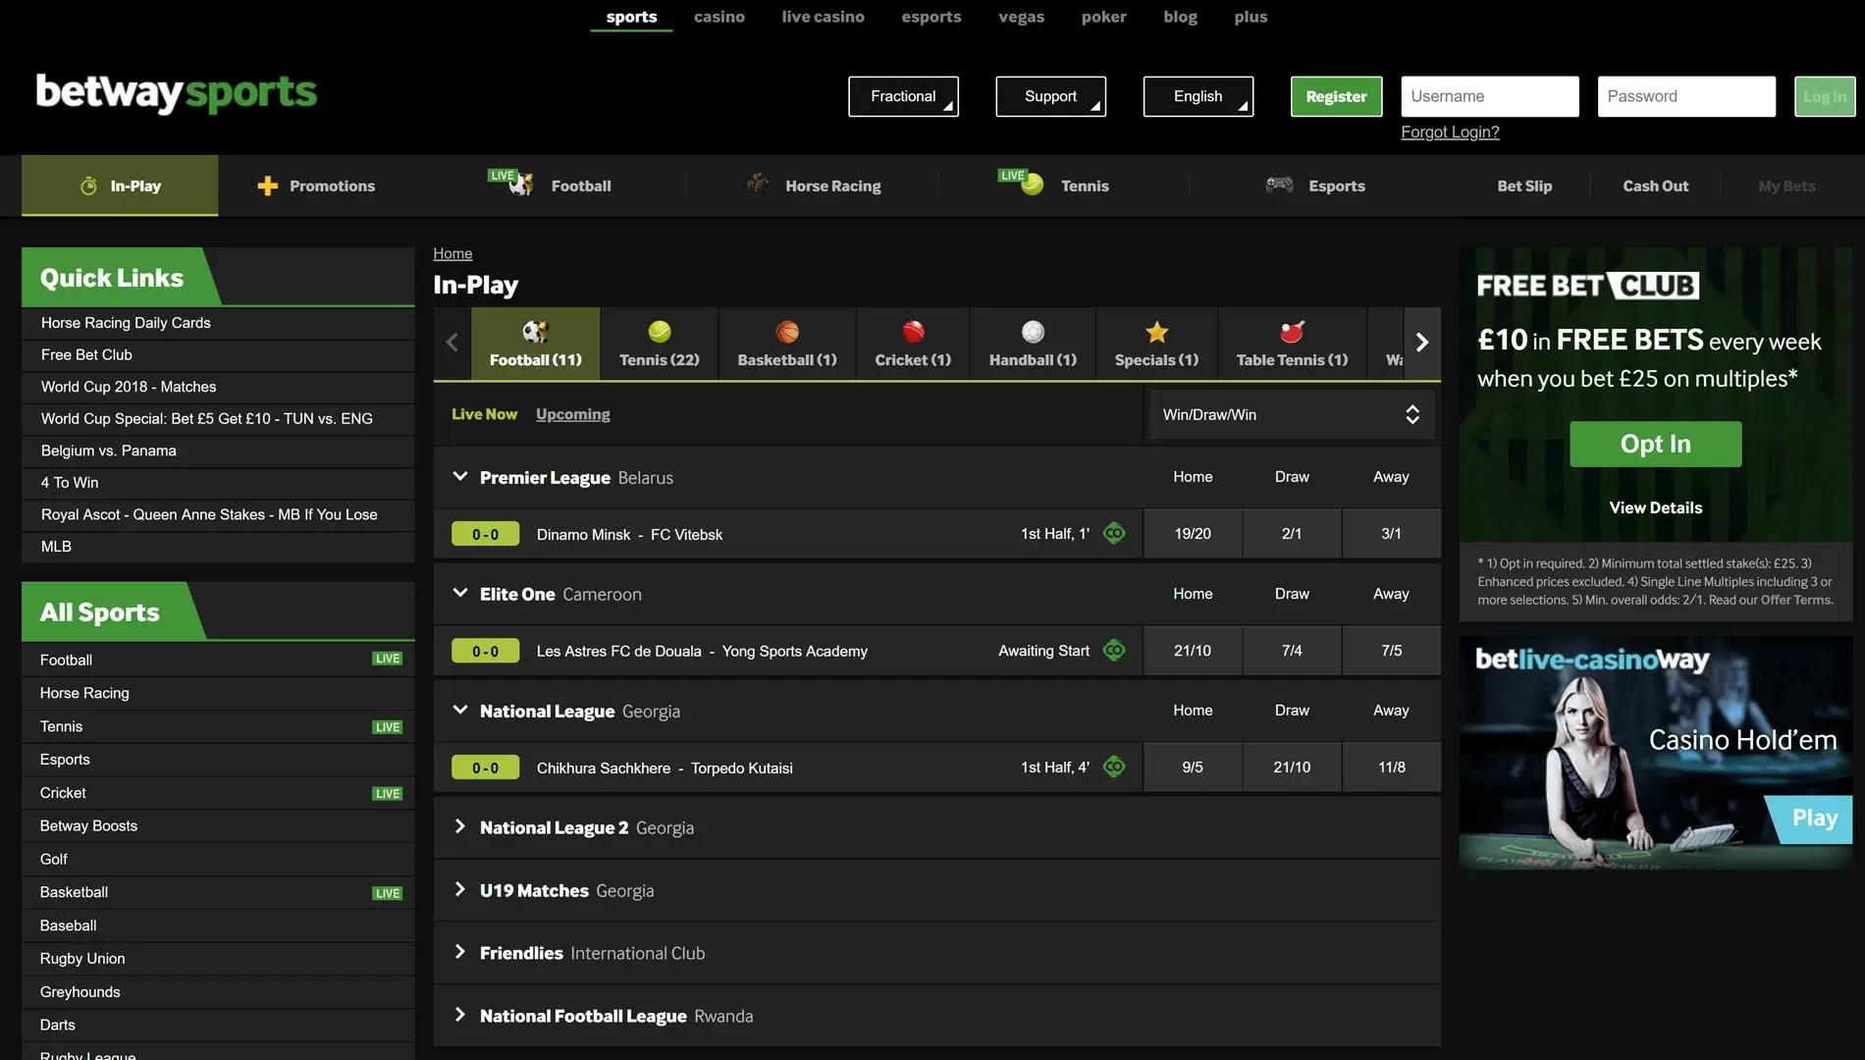Focus the Username input field
Image resolution: width=1865 pixels, height=1060 pixels.
tap(1489, 96)
